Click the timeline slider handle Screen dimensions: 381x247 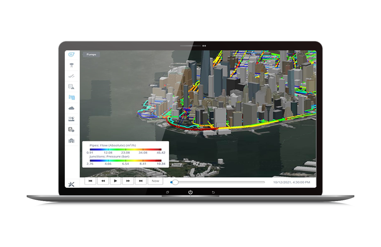pyautogui.click(x=175, y=182)
